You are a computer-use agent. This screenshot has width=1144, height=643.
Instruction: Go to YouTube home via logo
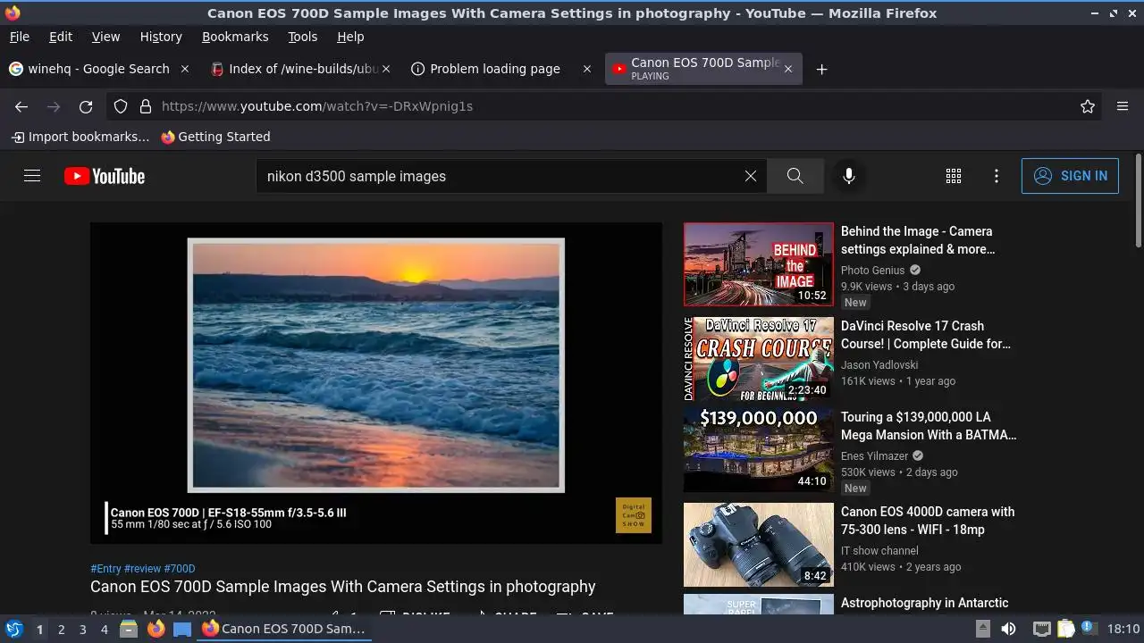pyautogui.click(x=105, y=176)
